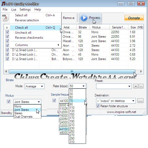Image resolution: width=148 pixels, height=148 pixels.
Task: Open the Help menu
Action: (x=38, y=9)
